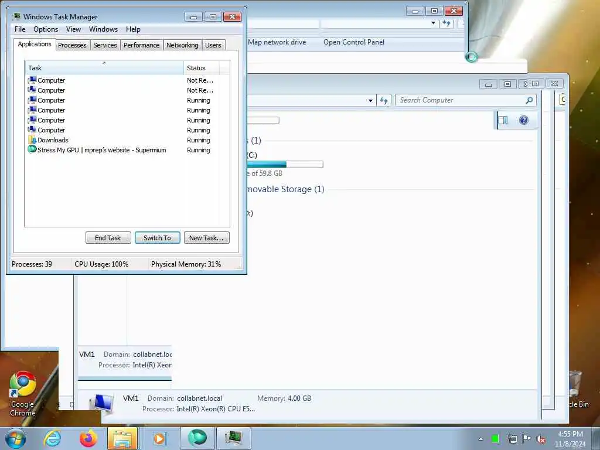Viewport: 600px width, 450px height.
Task: Click the Task Manager taskbar button
Action: tap(234, 438)
